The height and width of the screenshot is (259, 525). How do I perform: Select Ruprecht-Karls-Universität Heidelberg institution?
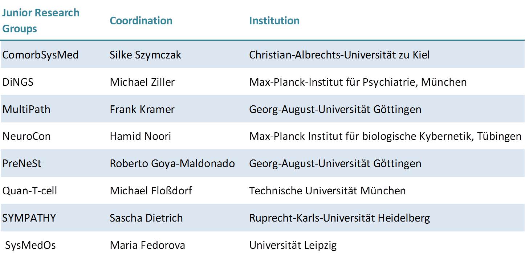coord(339,218)
